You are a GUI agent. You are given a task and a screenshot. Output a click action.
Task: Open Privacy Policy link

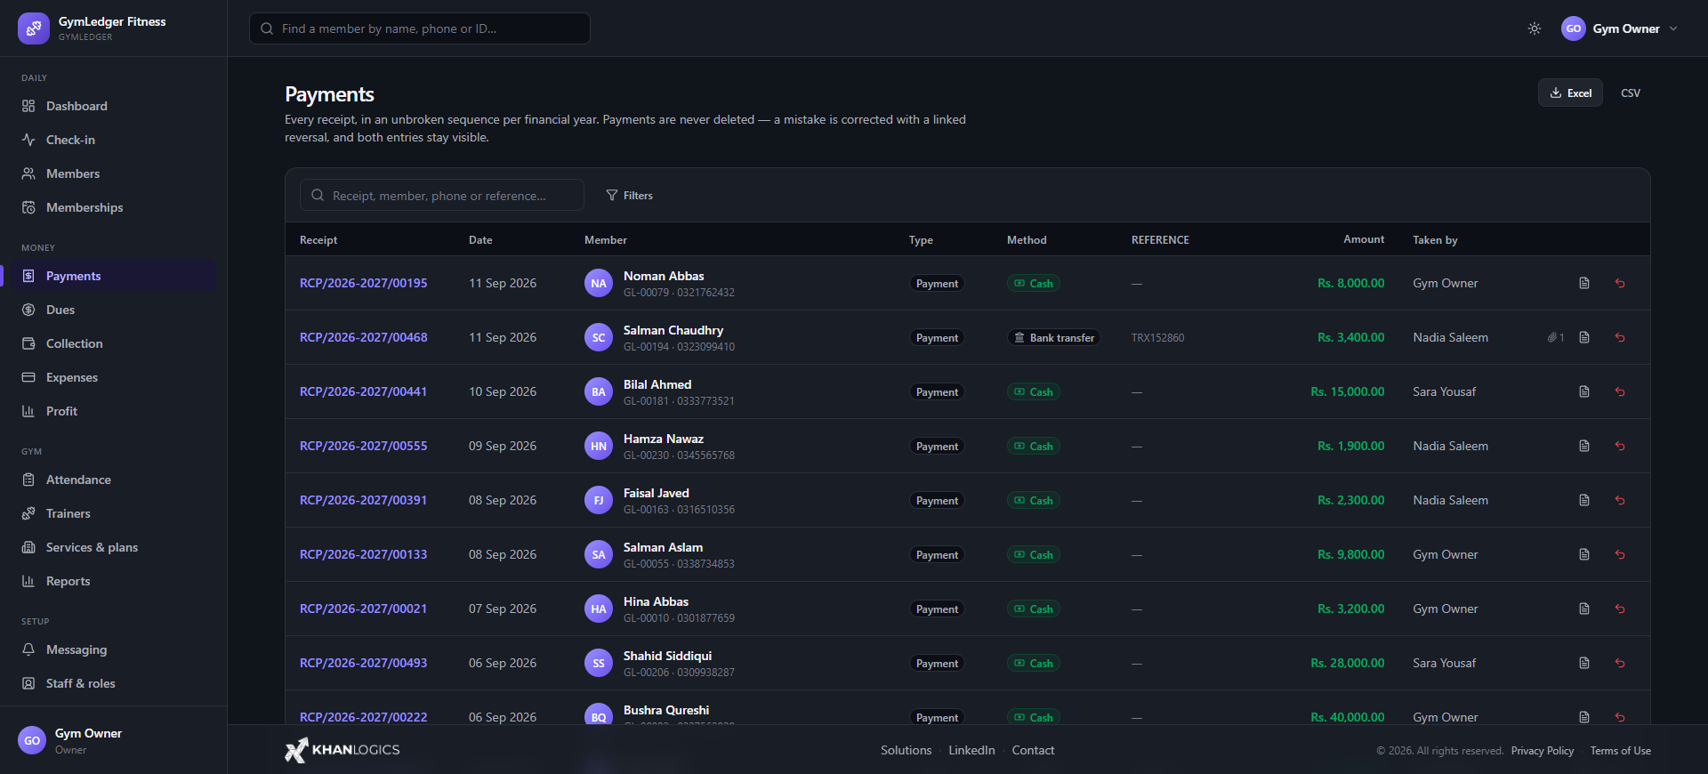(x=1542, y=751)
